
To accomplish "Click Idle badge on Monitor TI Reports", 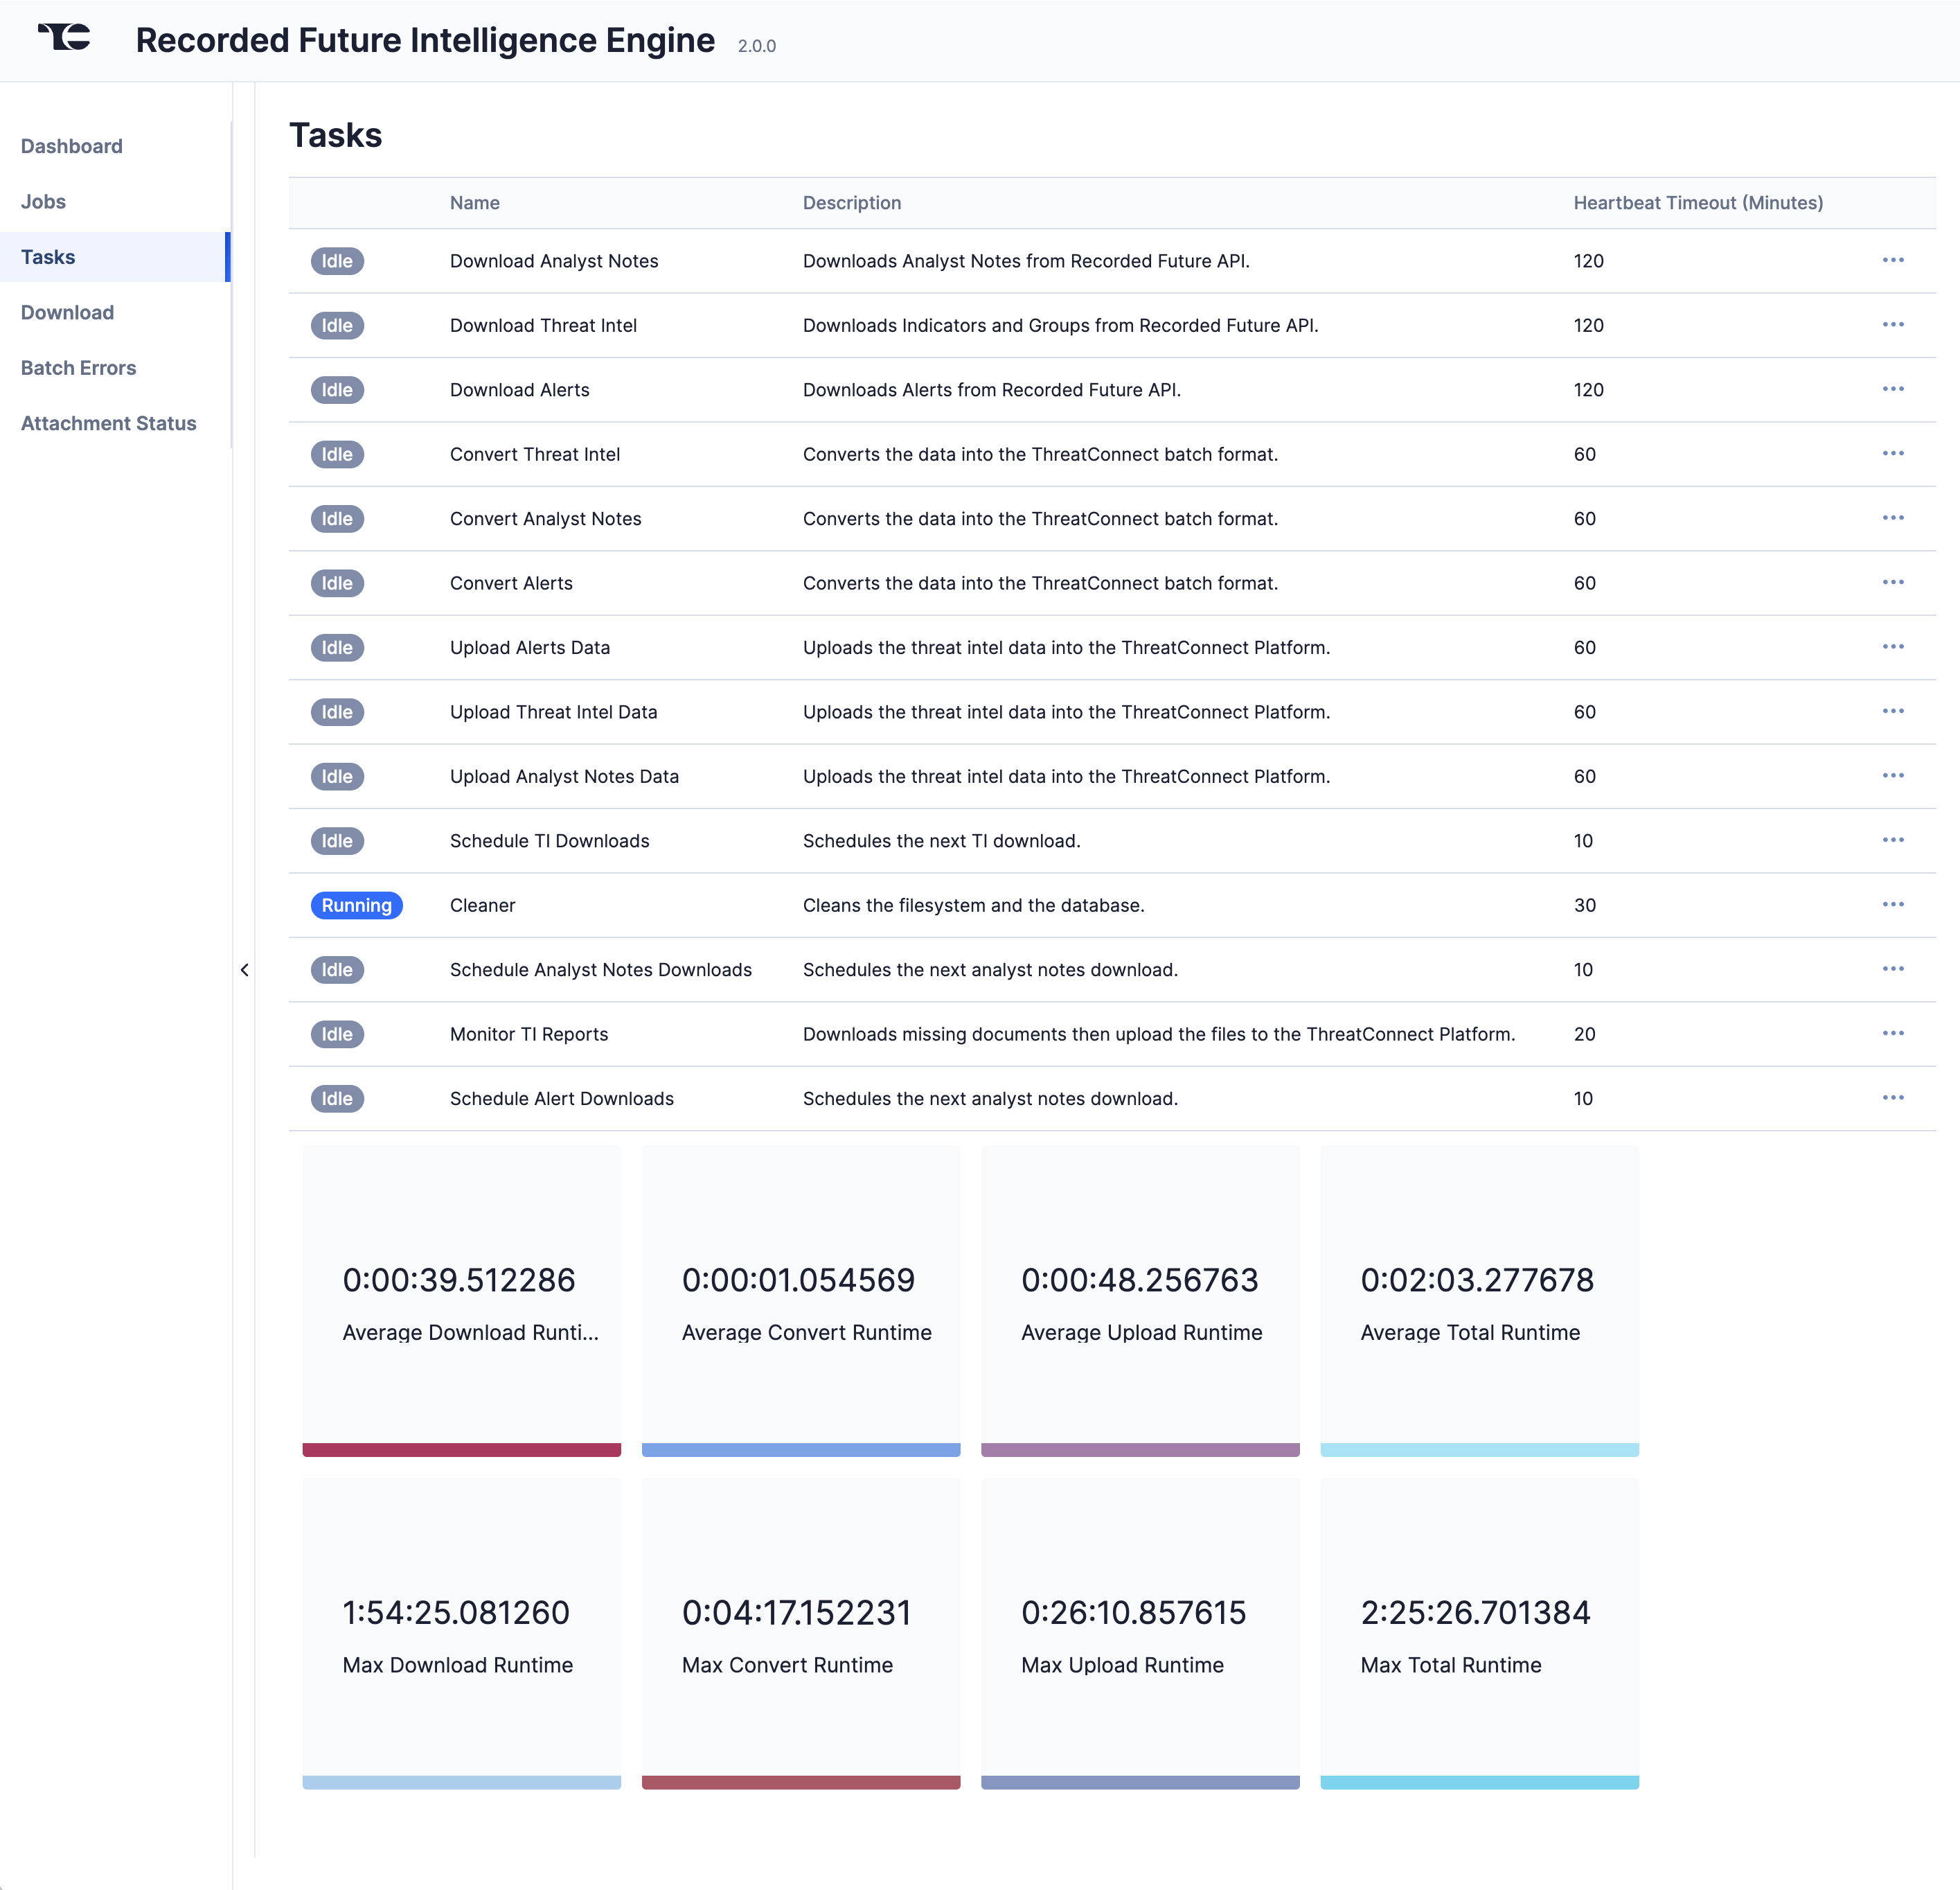I will 337,1034.
